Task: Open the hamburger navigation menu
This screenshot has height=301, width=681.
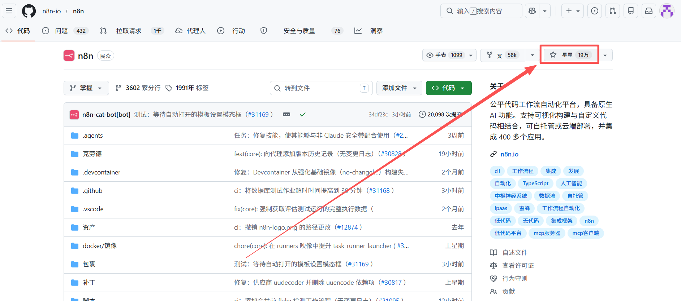Action: point(9,11)
